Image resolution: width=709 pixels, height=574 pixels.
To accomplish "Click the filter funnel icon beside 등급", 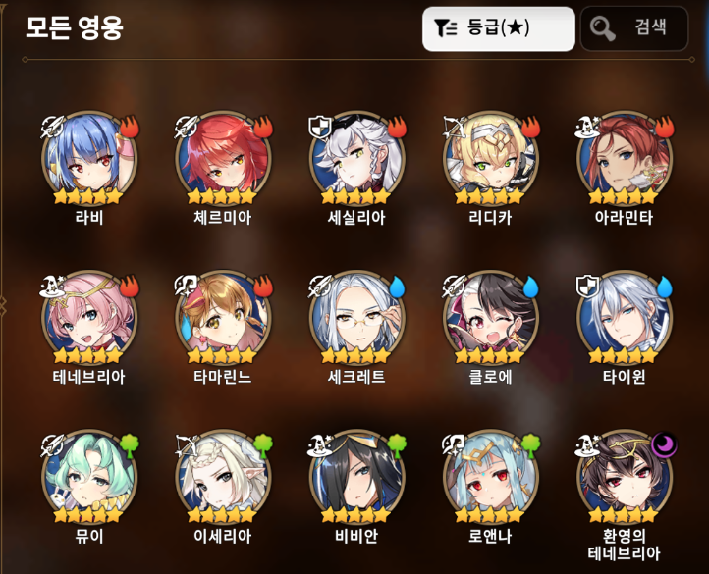I will pos(446,28).
